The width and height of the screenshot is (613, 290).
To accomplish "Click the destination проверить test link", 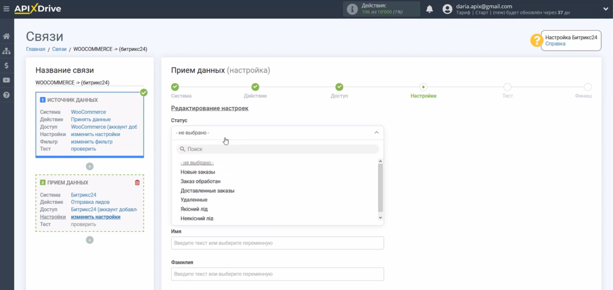I will coord(83,224).
